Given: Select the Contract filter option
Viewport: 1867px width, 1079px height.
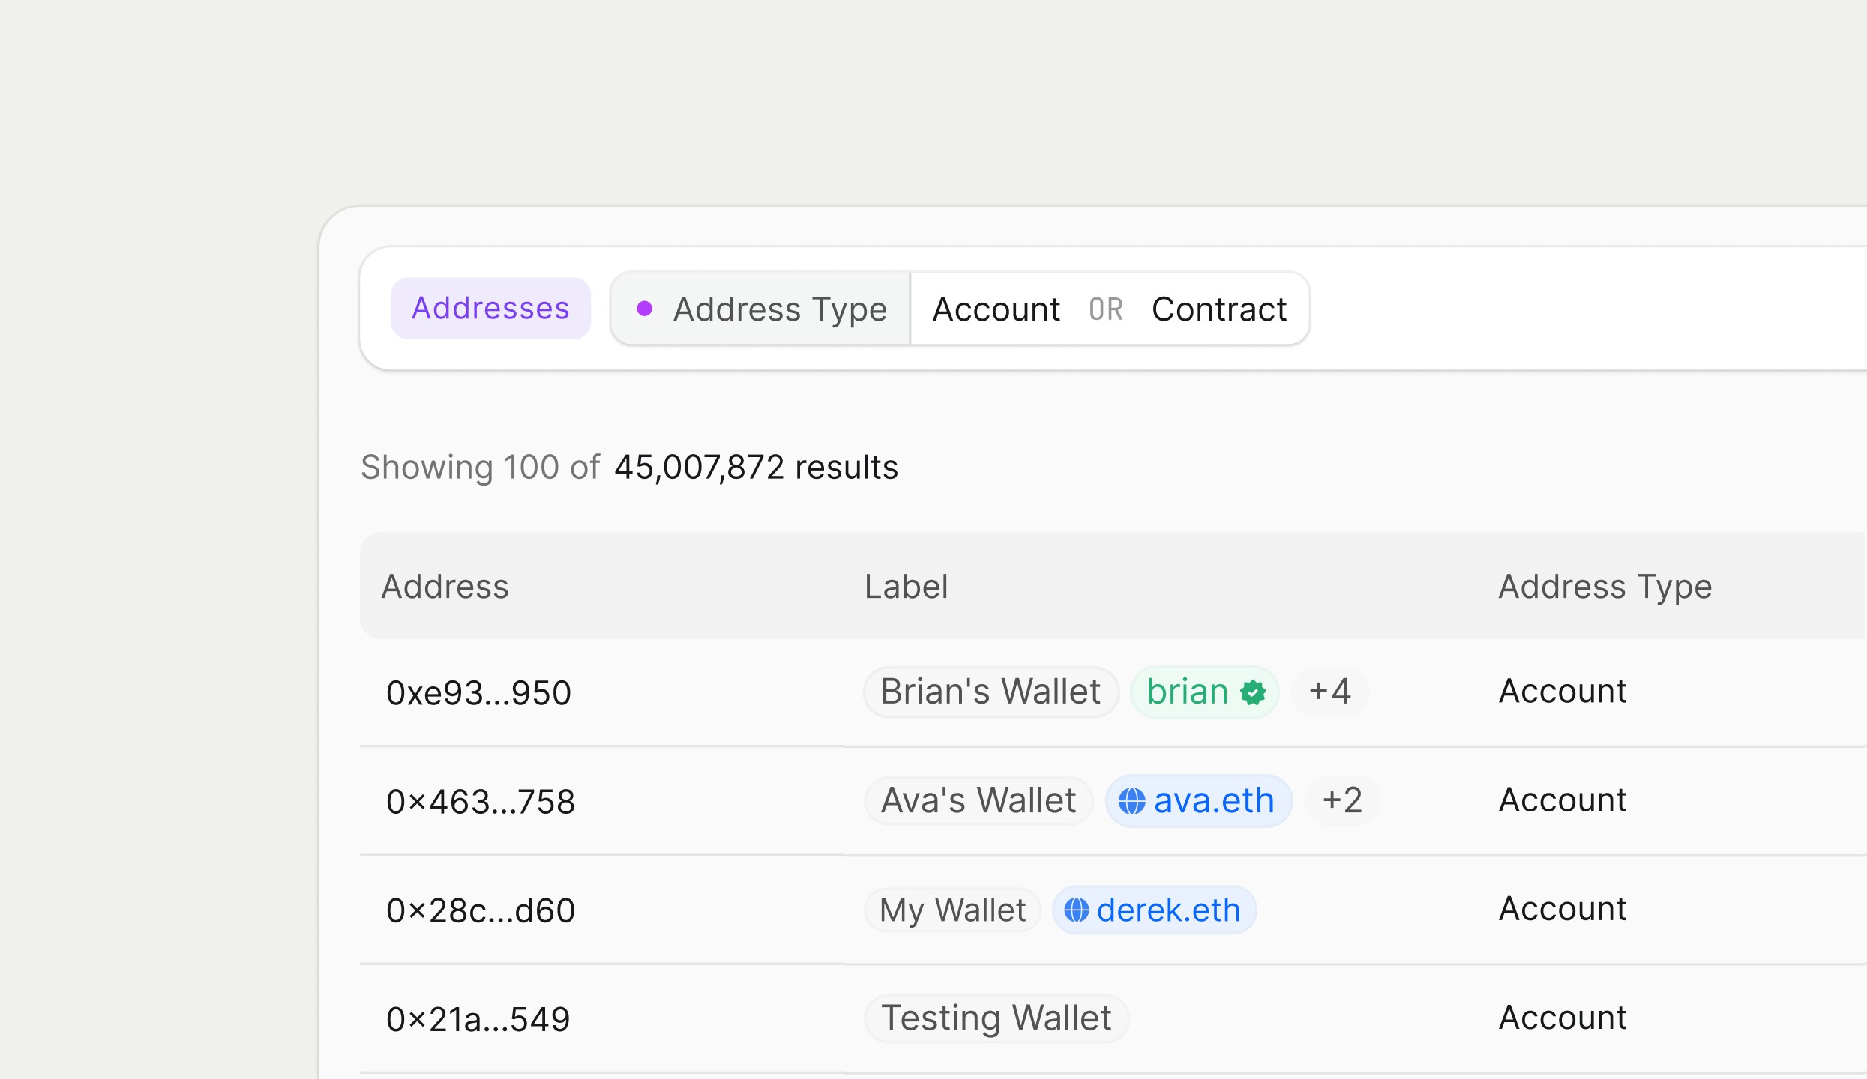Looking at the screenshot, I should click(x=1219, y=309).
